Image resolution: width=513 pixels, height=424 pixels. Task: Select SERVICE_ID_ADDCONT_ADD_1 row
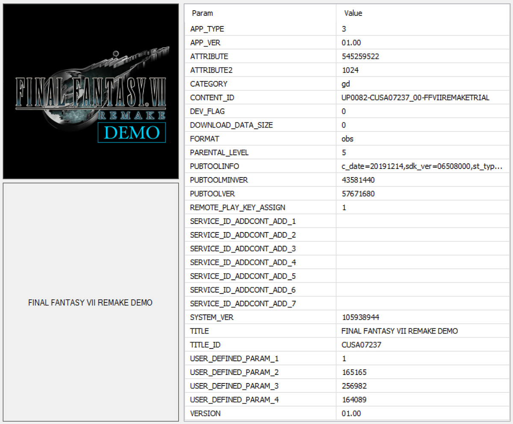(x=347, y=221)
